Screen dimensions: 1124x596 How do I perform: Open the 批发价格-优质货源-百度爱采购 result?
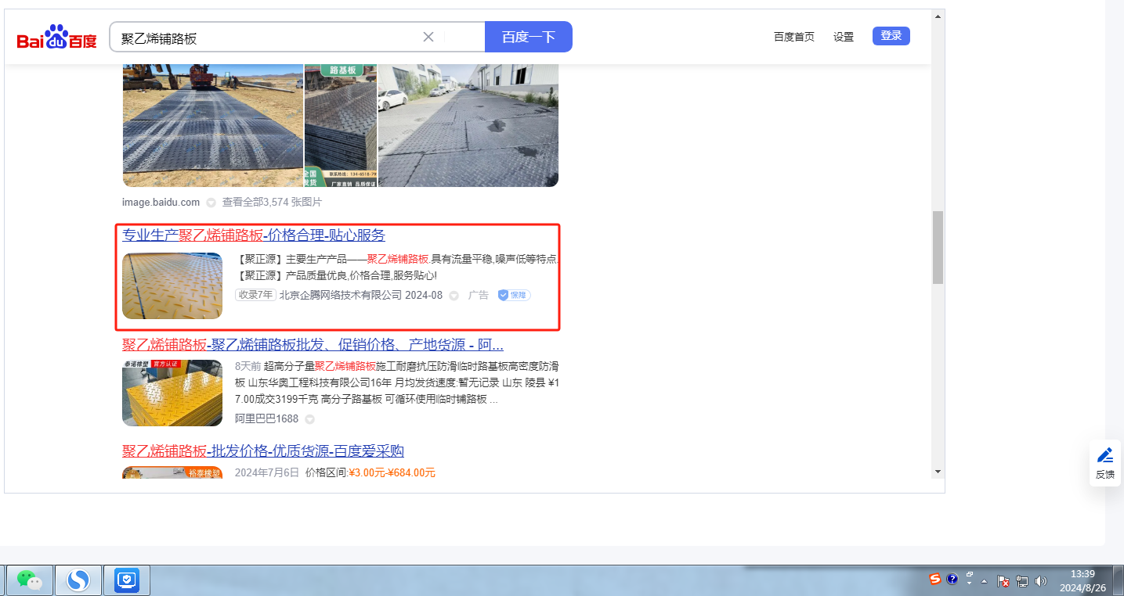pos(263,451)
